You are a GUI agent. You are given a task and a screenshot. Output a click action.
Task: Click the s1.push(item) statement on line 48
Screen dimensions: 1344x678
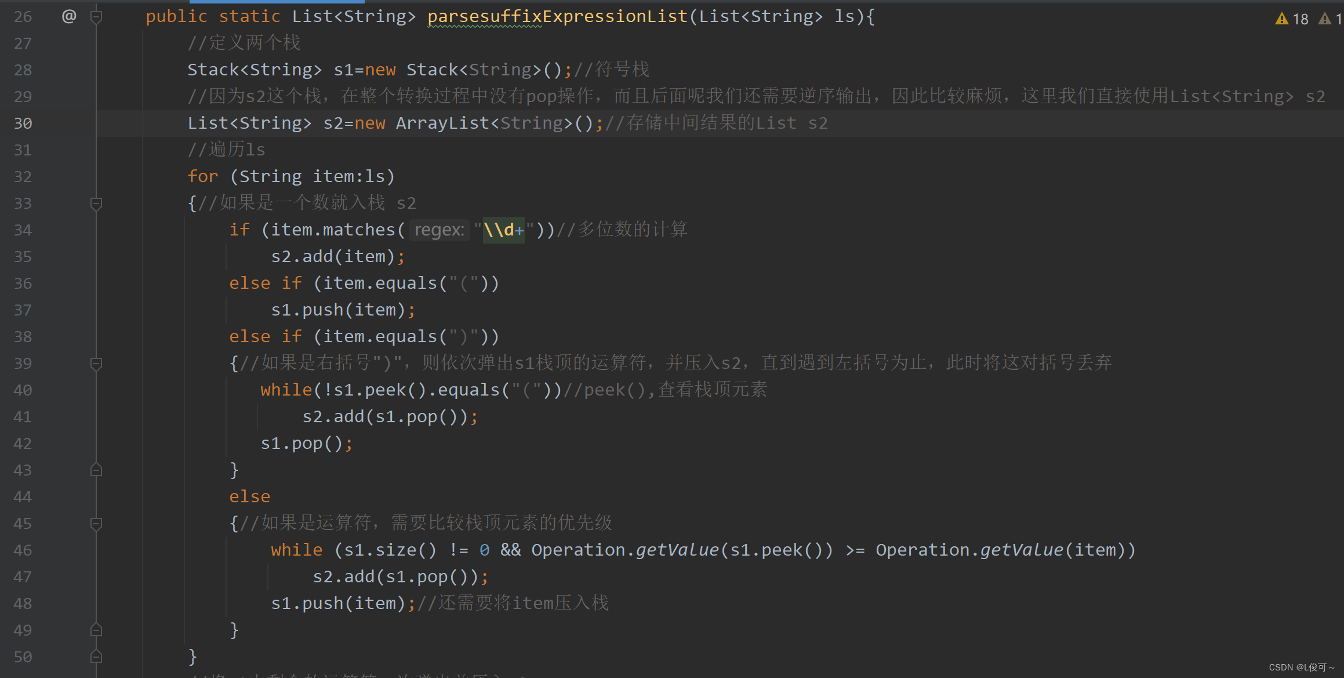338,604
